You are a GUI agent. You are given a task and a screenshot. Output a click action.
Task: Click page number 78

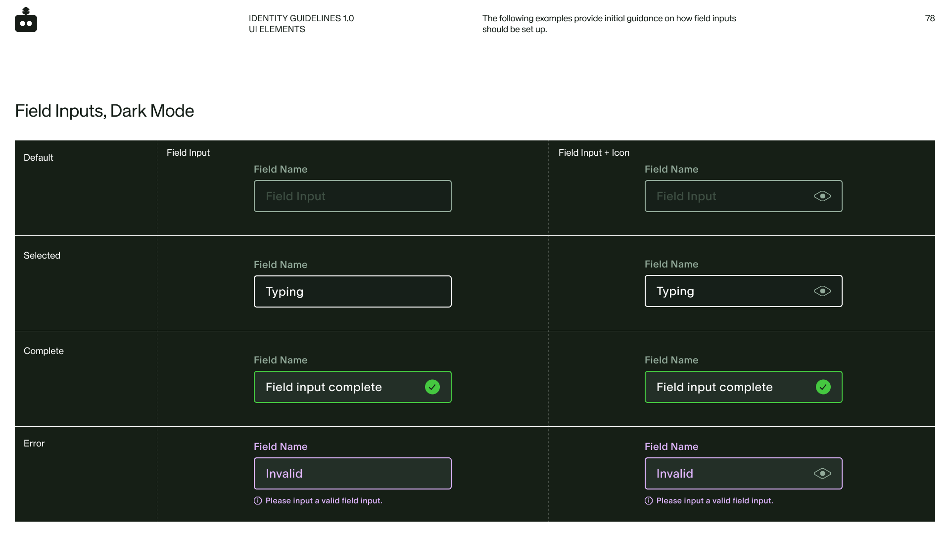(930, 18)
